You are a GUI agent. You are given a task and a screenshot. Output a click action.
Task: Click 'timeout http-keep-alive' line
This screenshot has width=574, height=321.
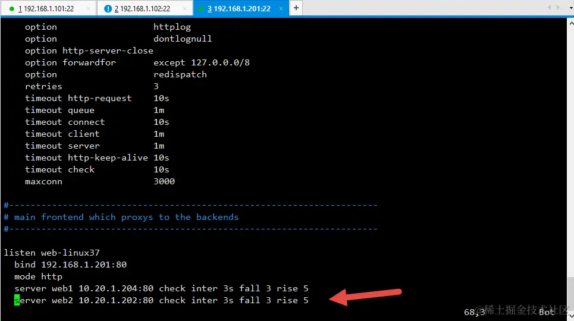click(x=97, y=158)
